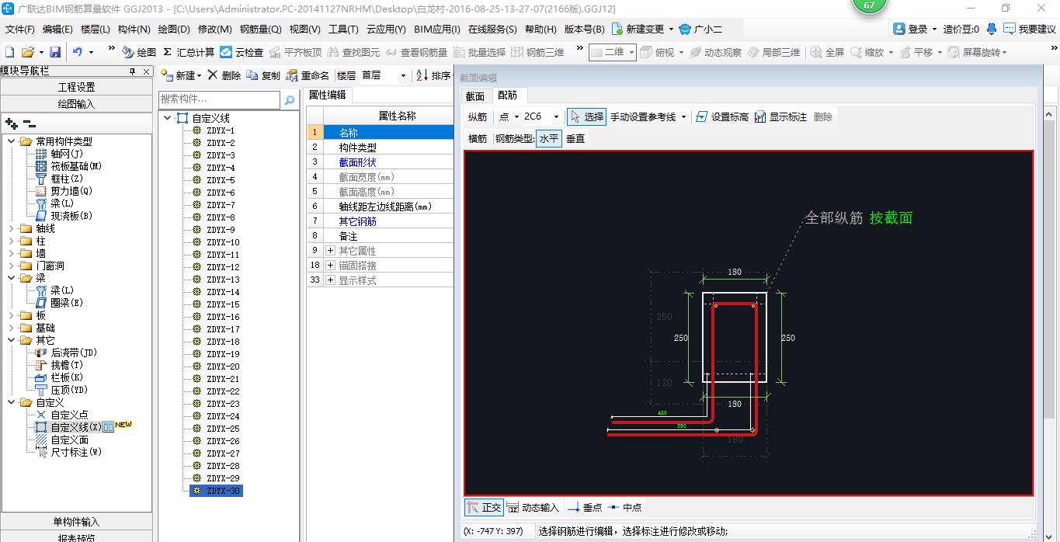Click the 工程设置 navigation button
This screenshot has height=542, width=1060.
pos(77,87)
